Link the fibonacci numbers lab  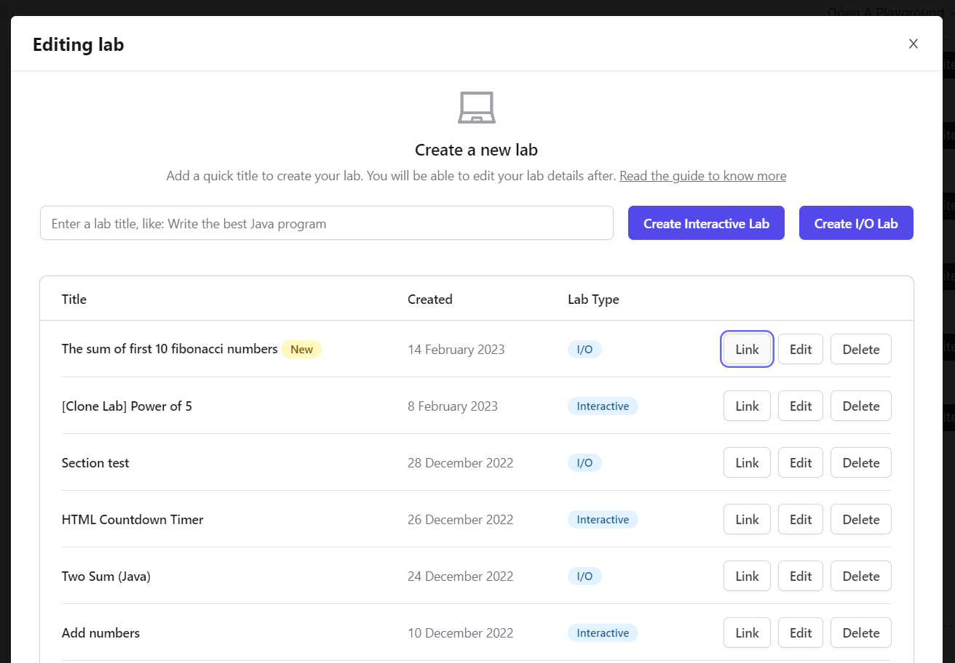pos(747,350)
